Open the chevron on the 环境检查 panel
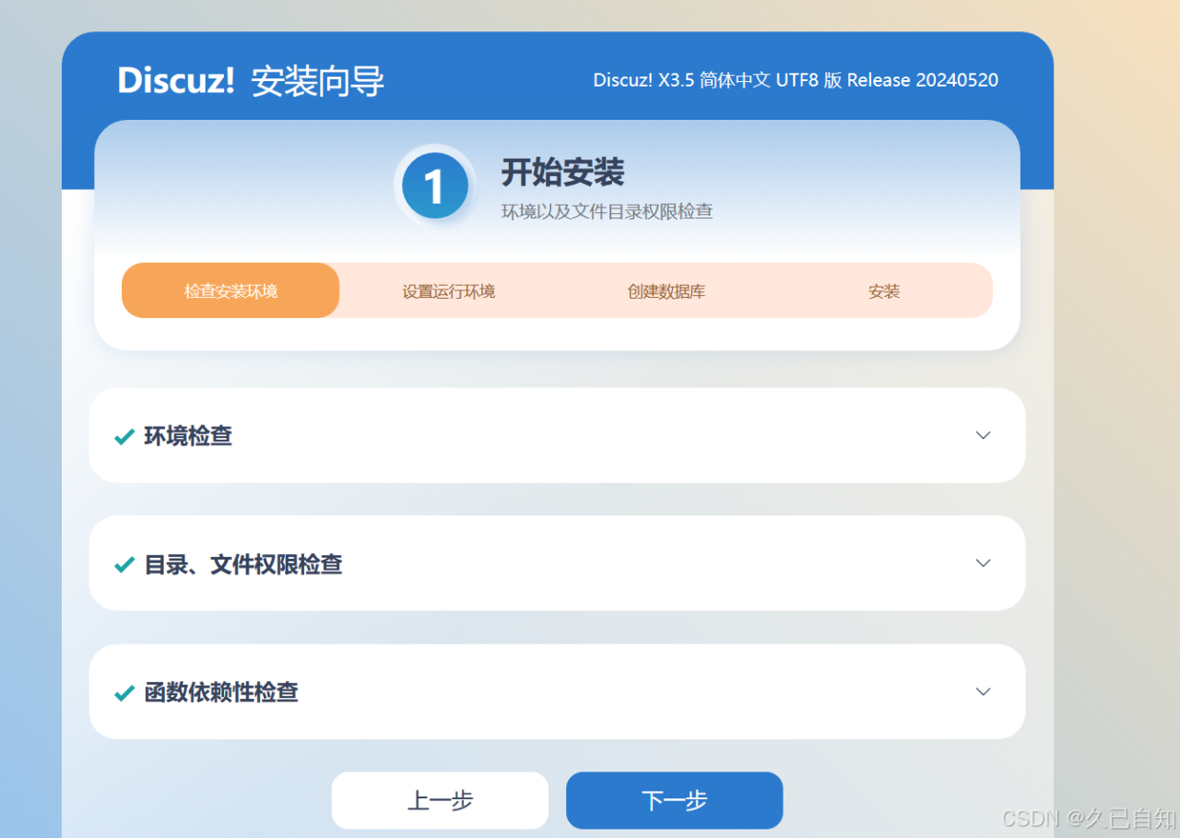The image size is (1180, 838). tap(984, 435)
